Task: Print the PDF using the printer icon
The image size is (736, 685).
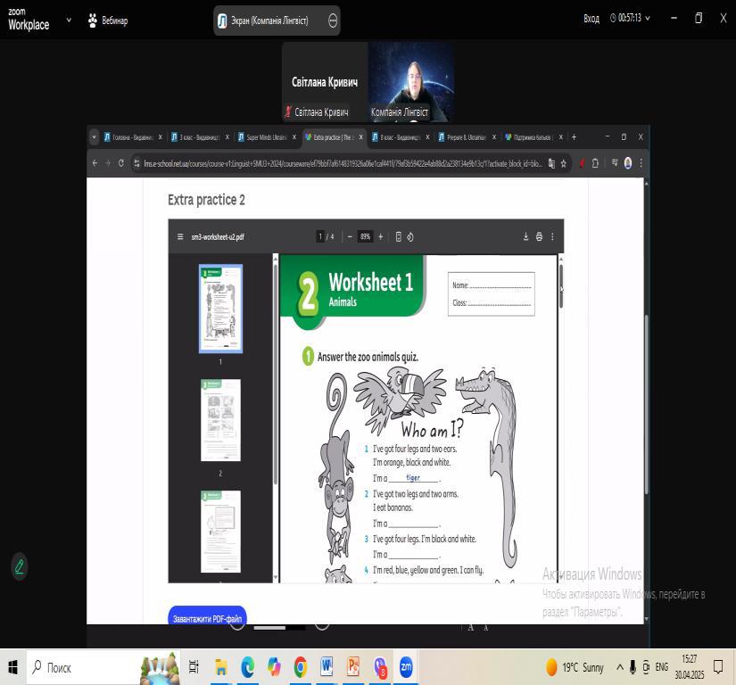Action: (539, 236)
